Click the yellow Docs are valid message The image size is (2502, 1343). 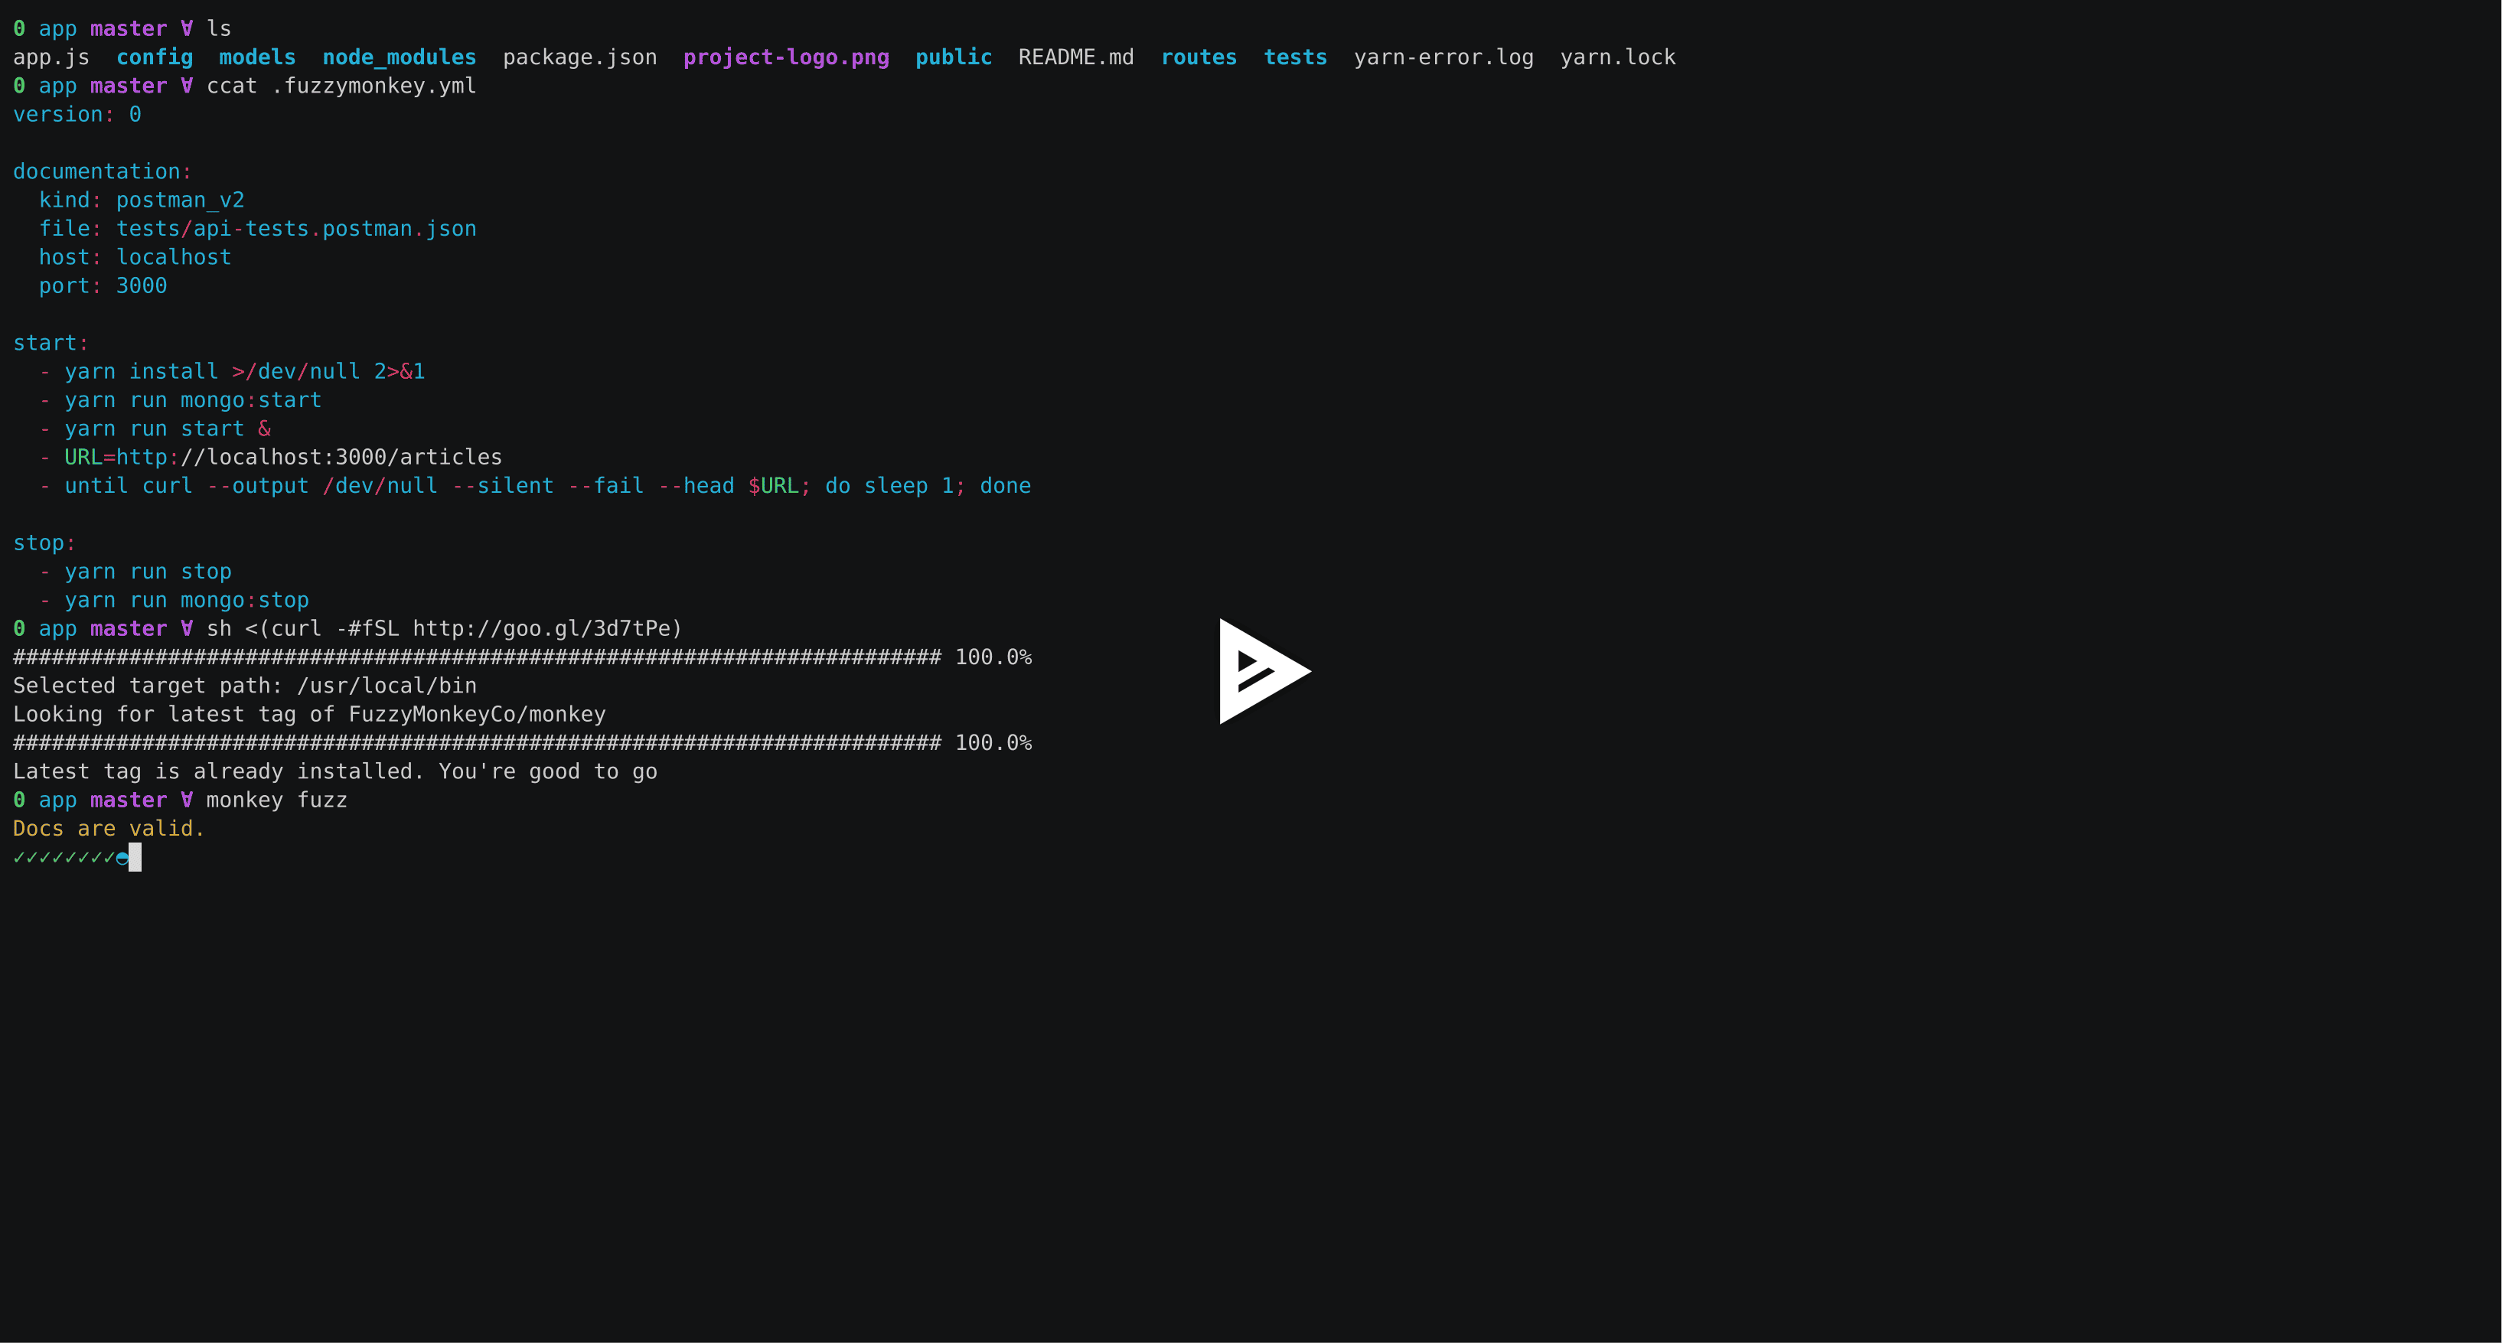[107, 828]
